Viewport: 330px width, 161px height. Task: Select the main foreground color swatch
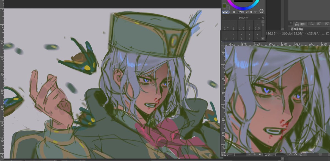(x=224, y=6)
